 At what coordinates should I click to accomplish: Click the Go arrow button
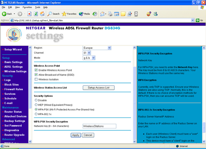coord(199,20)
